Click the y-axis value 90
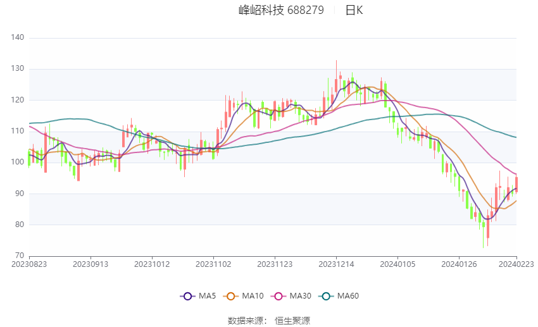This screenshot has width=538, height=327. click(20, 194)
